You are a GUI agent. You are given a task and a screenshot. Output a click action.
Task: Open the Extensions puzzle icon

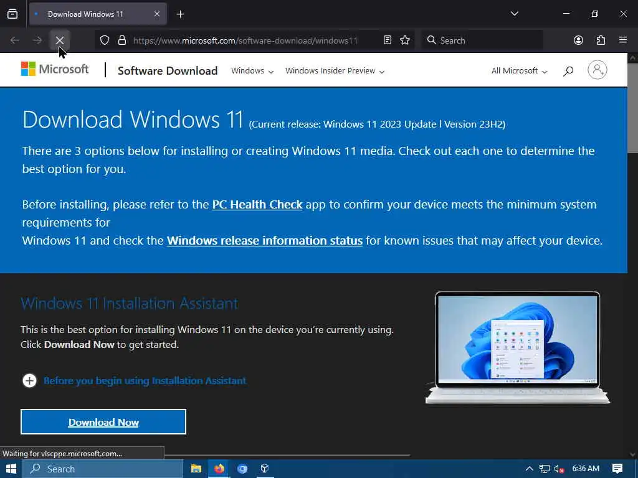[601, 40]
